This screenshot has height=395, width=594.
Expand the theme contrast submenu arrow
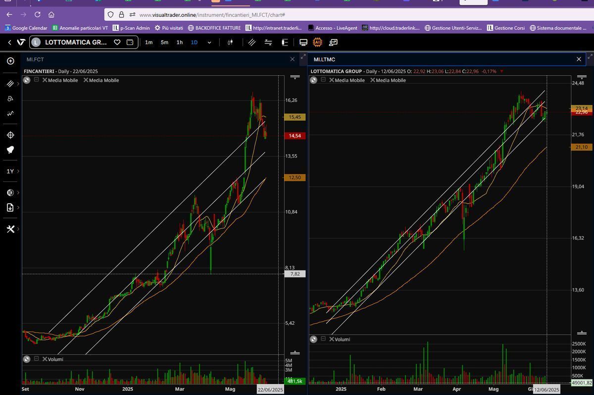[x=18, y=193]
